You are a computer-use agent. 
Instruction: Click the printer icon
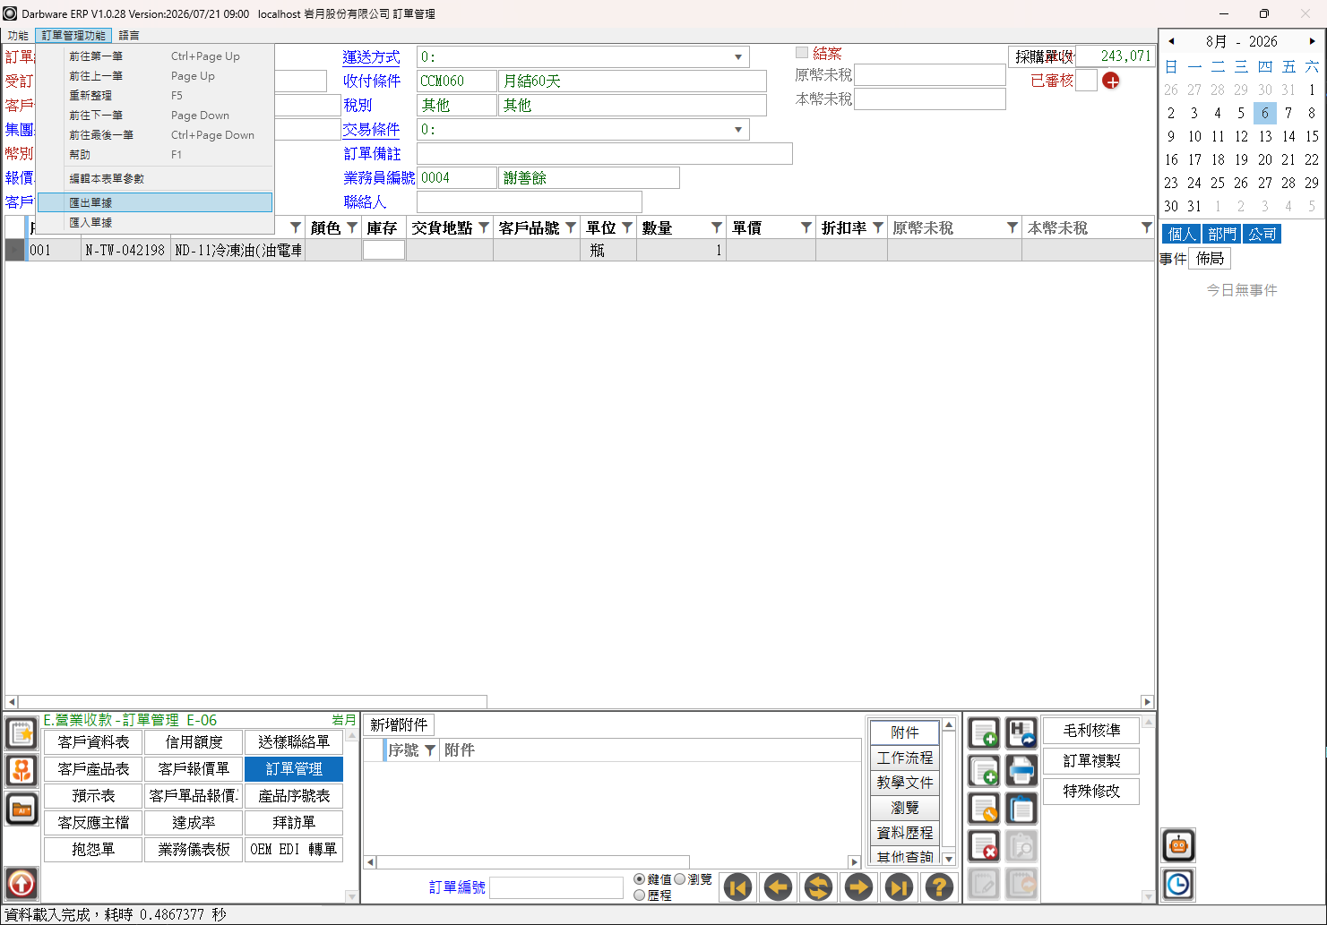1021,771
